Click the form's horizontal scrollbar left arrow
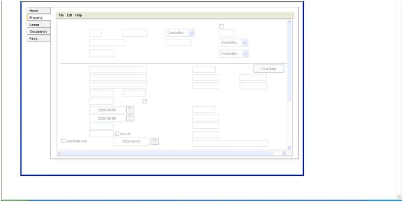 click(59, 153)
